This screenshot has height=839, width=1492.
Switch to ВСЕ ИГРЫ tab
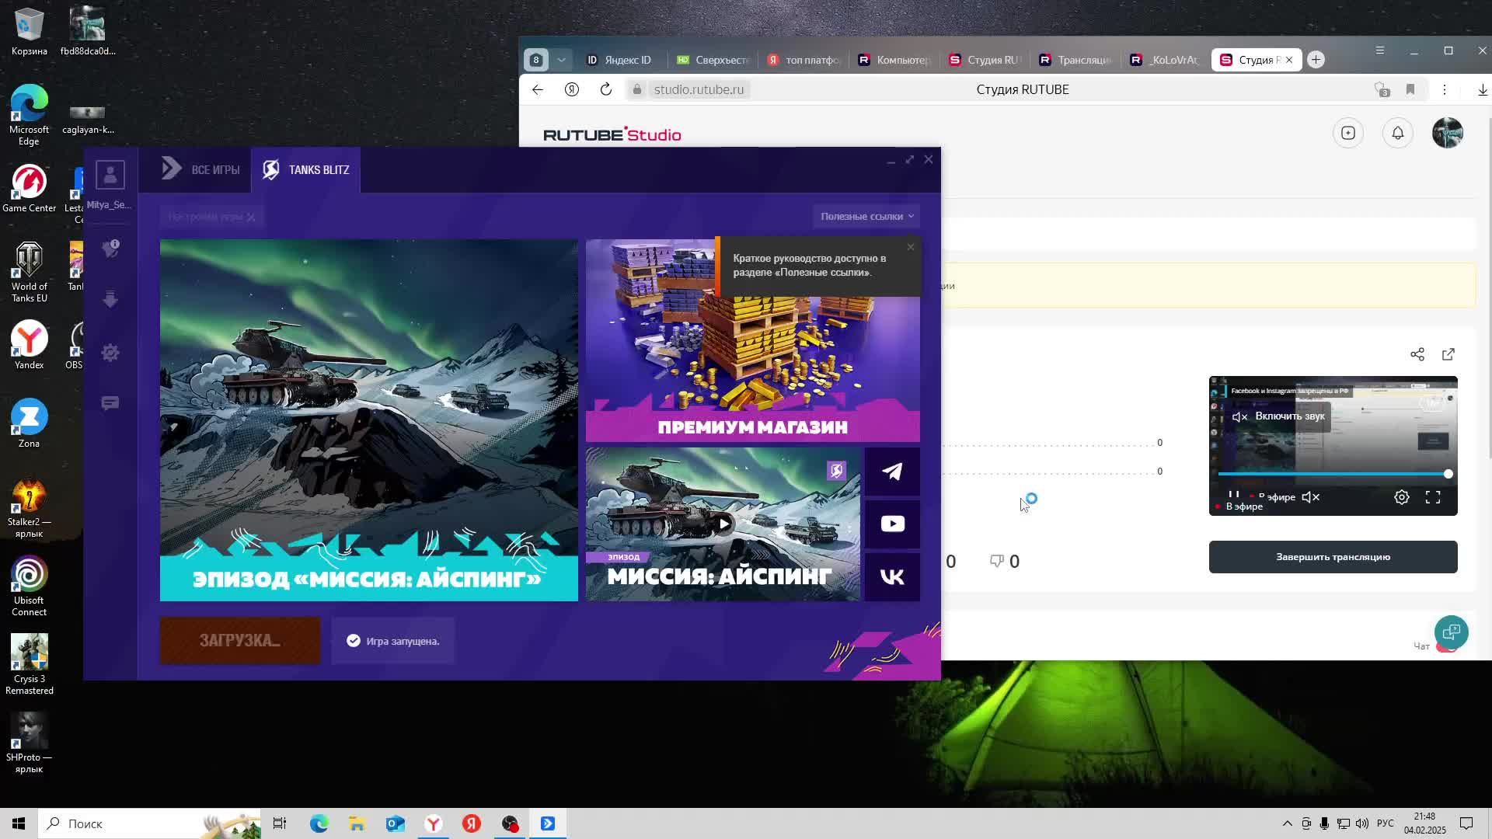click(x=200, y=170)
